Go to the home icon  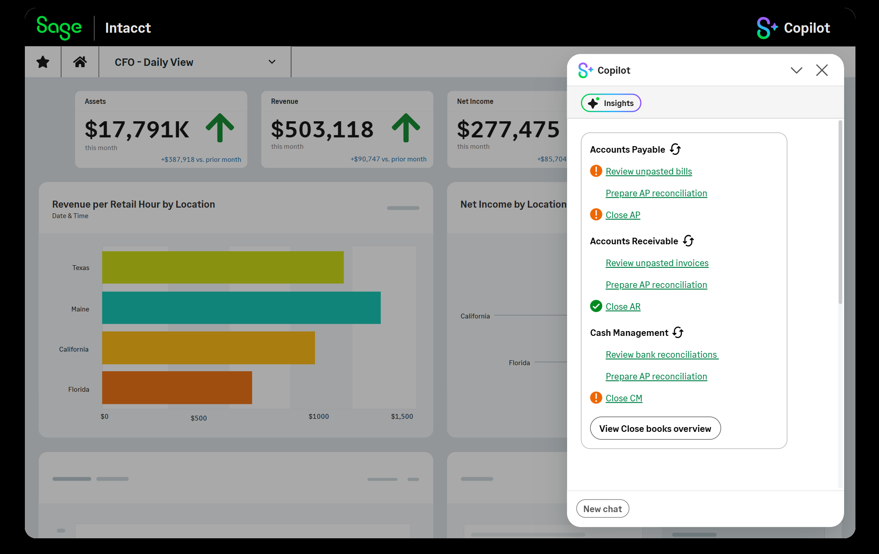[x=80, y=62]
